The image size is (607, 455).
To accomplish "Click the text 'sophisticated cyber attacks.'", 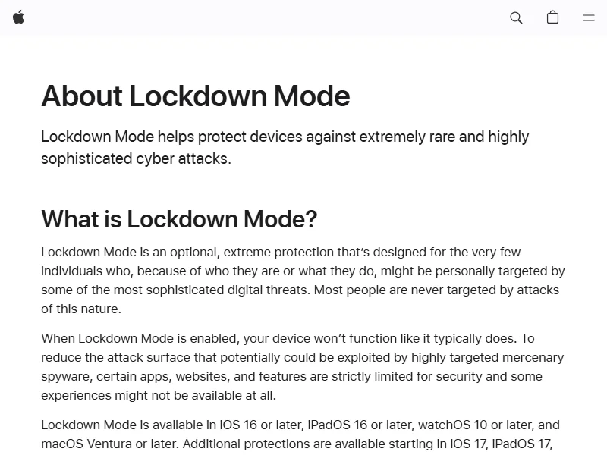I will tap(135, 158).
